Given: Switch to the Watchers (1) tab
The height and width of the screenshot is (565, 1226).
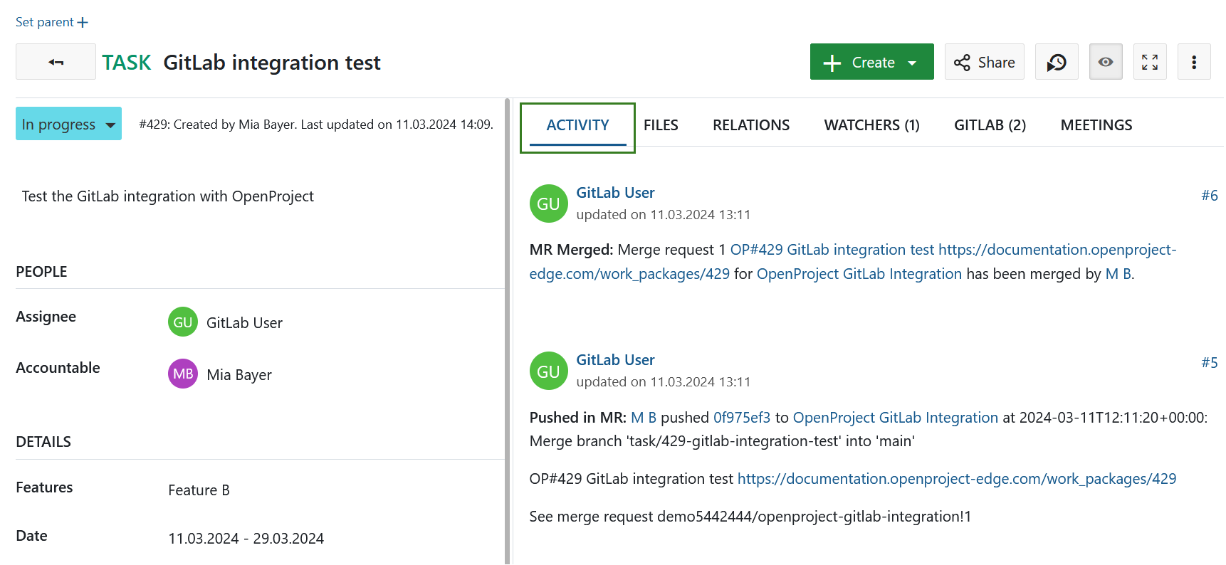Looking at the screenshot, I should (x=871, y=125).
